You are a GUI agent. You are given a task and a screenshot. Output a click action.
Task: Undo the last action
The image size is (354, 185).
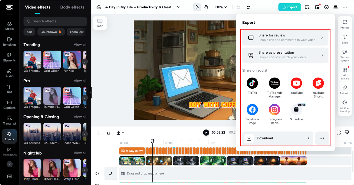coord(239,7)
